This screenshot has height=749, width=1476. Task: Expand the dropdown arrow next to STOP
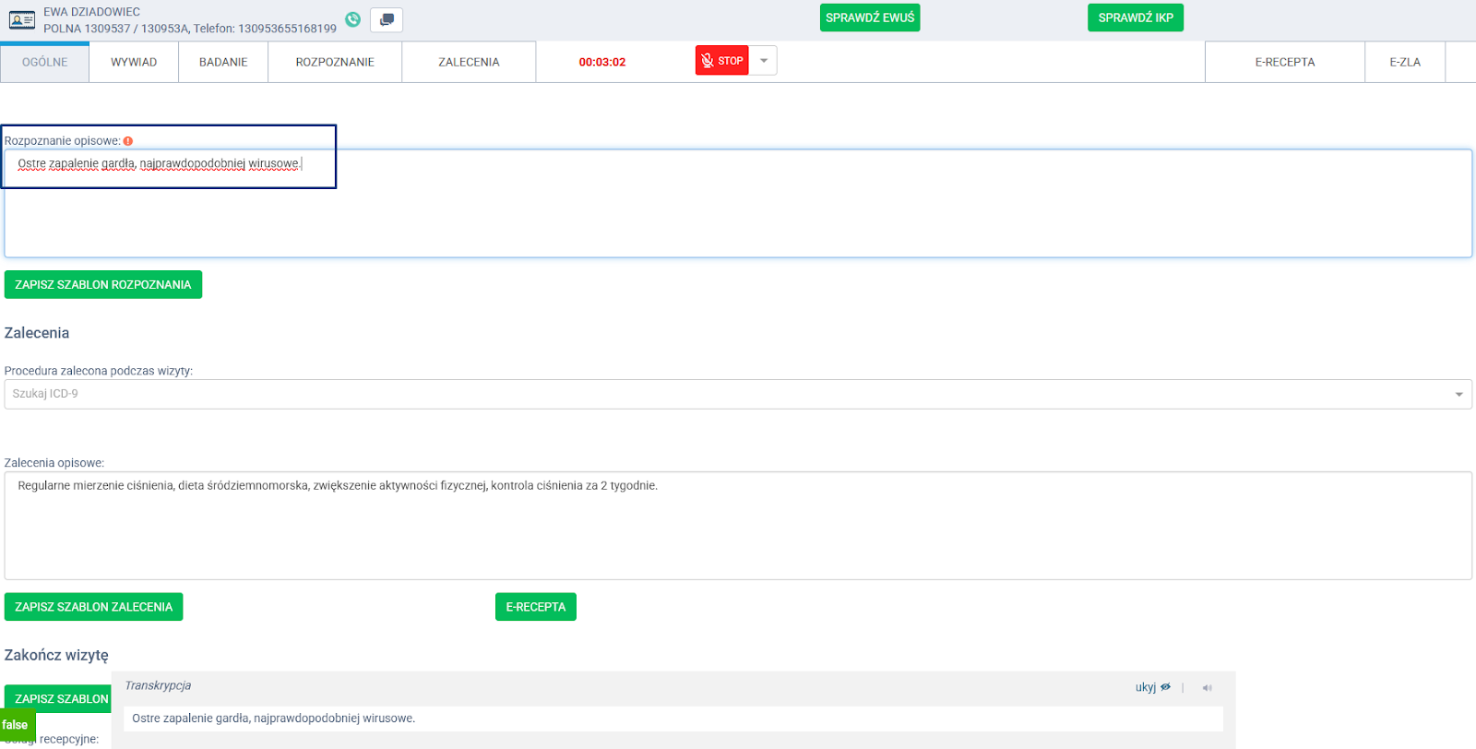(x=763, y=61)
